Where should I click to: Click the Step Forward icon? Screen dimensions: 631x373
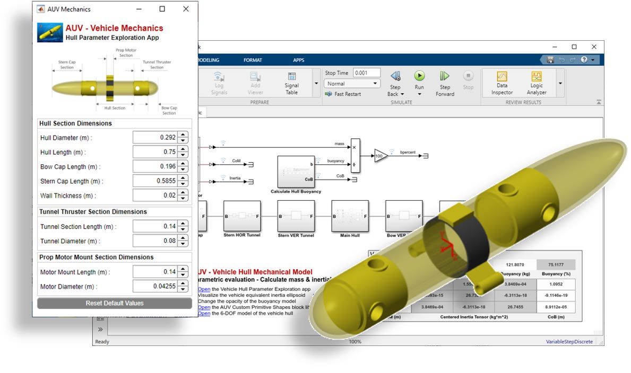[x=445, y=76]
